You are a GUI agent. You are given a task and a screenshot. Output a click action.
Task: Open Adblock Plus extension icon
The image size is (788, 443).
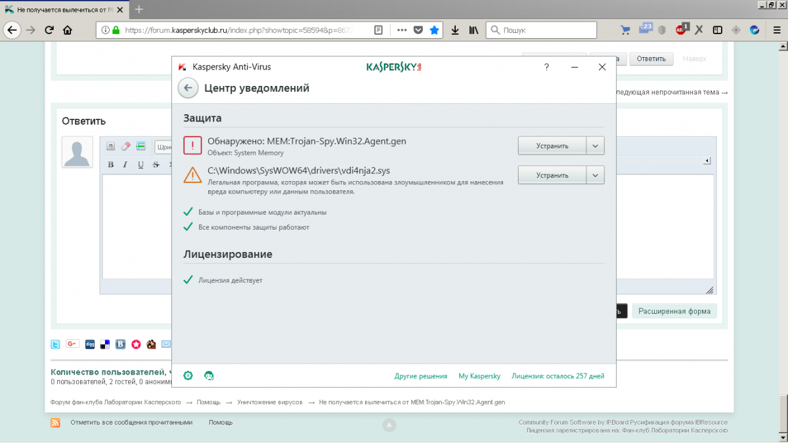click(681, 30)
